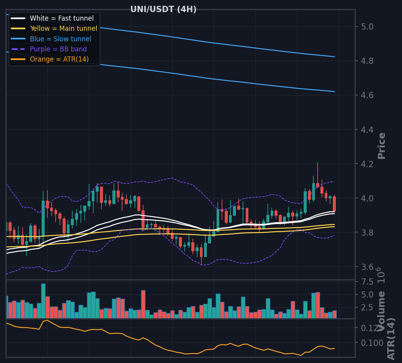This screenshot has height=363, width=402.
Task: Click the last red candle at chart's right edge
Action: 334,204
